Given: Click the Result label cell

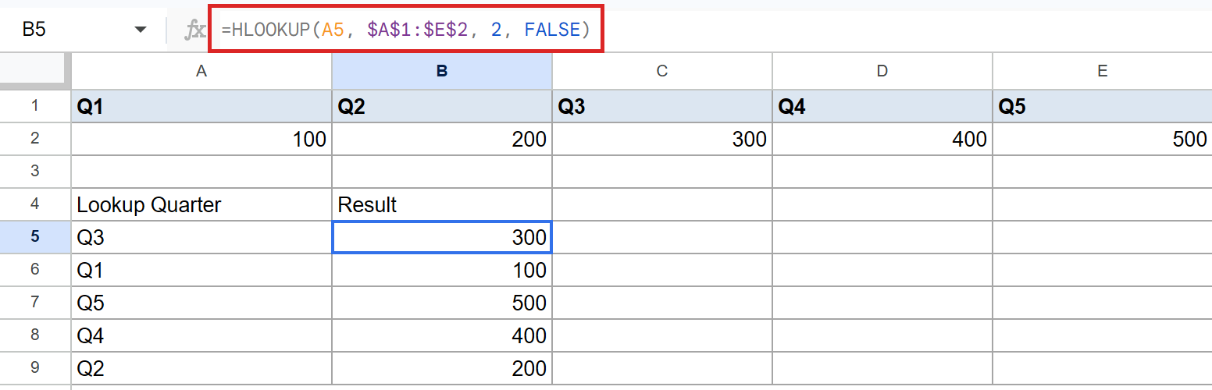Looking at the screenshot, I should pyautogui.click(x=442, y=204).
